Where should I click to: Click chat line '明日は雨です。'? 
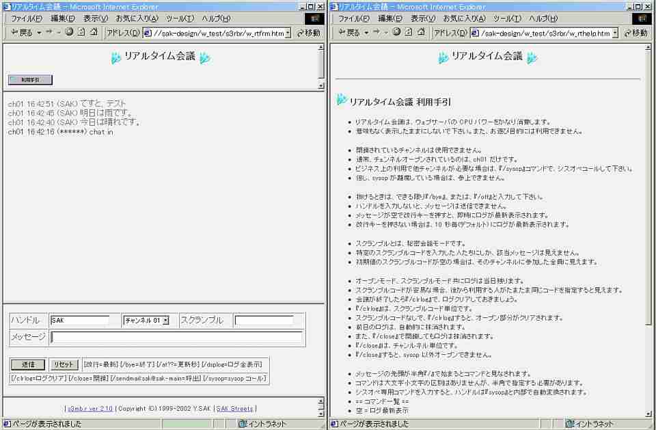coord(70,113)
